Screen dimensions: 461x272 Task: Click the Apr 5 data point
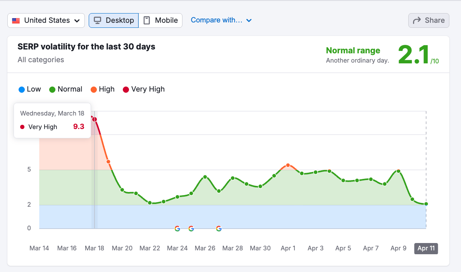[343, 180]
